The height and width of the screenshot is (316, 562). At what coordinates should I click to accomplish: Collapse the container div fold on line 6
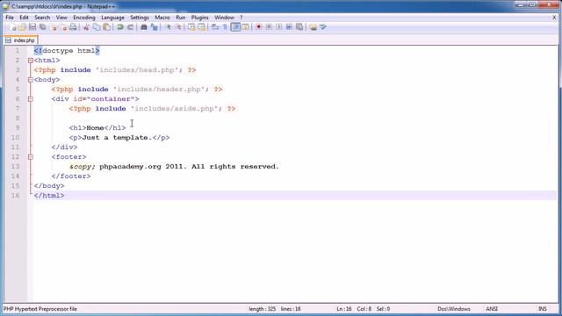point(31,99)
